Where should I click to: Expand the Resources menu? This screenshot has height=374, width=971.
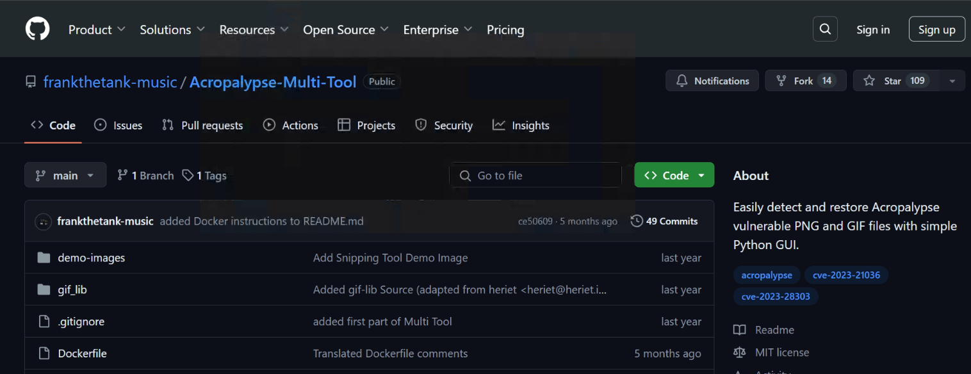click(x=254, y=29)
